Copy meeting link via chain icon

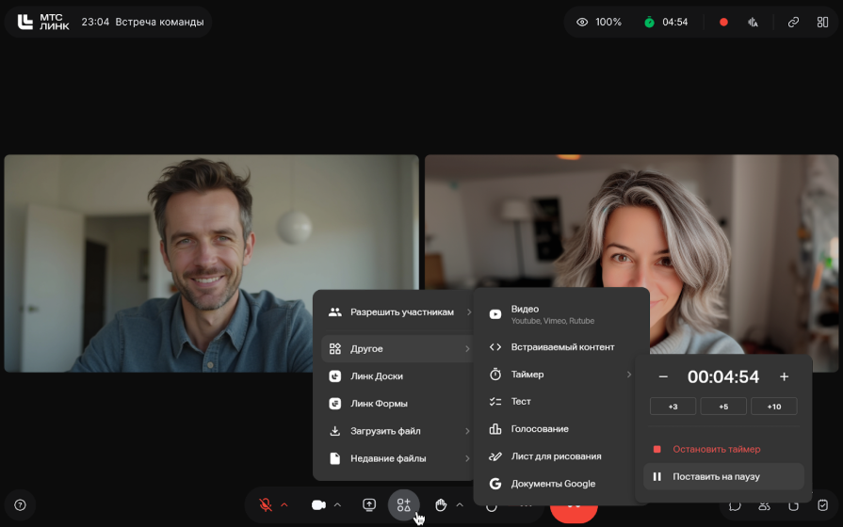click(x=793, y=22)
